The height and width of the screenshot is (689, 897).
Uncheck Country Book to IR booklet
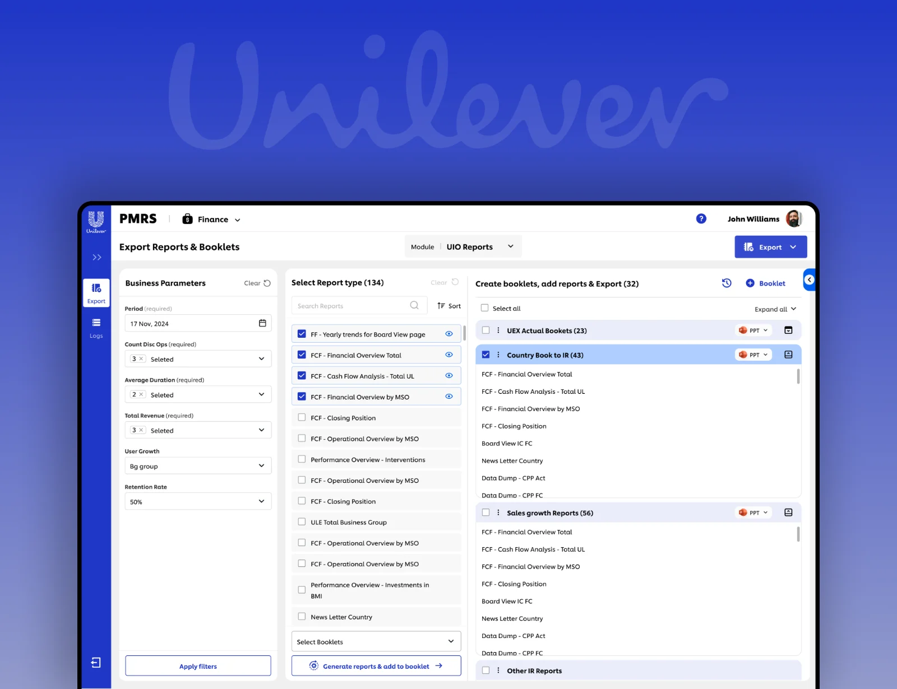[486, 355]
